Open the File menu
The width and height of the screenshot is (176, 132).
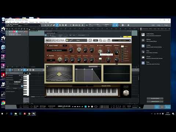[x=7, y=22]
